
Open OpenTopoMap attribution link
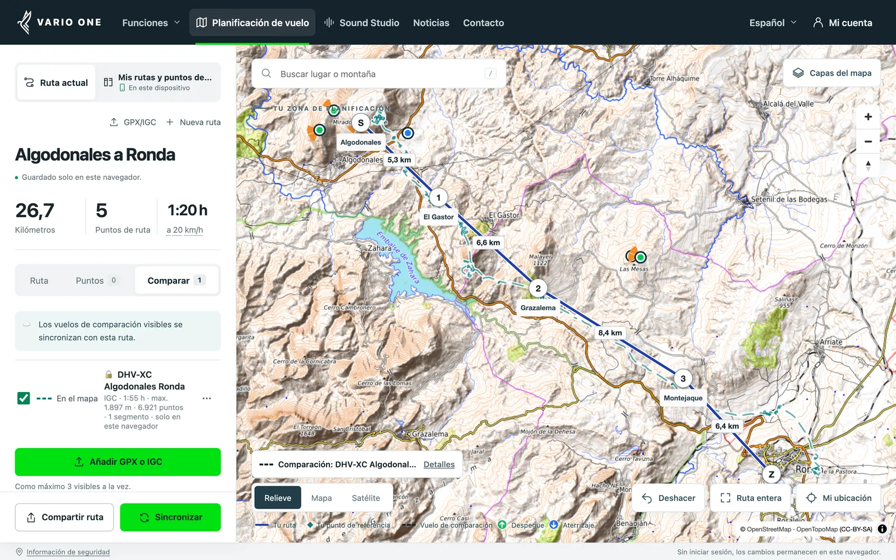[817, 529]
